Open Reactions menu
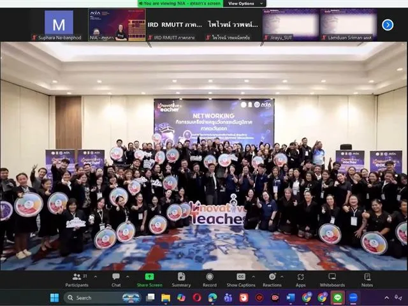Image resolution: width=408 pixels, height=306 pixels. click(x=272, y=280)
